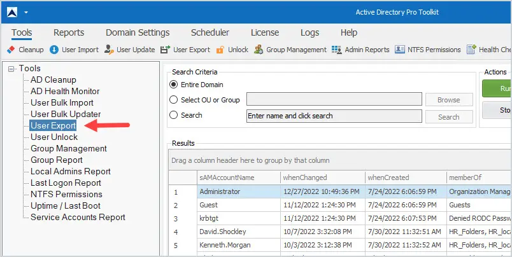Open the Logs tab

(309, 33)
